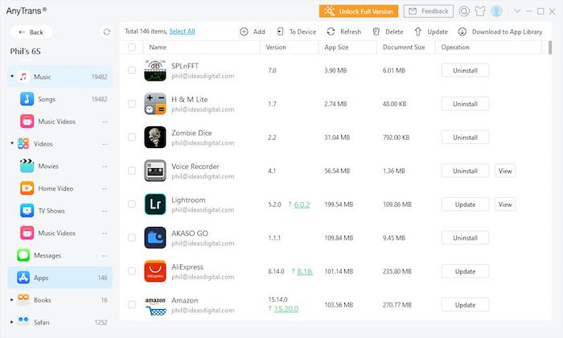Collapse the Videos tree arrow

coord(12,143)
